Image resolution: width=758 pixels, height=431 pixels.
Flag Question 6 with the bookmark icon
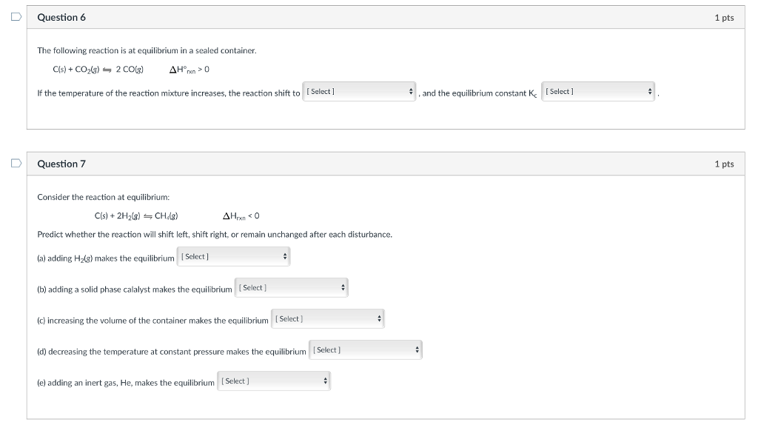(16, 17)
